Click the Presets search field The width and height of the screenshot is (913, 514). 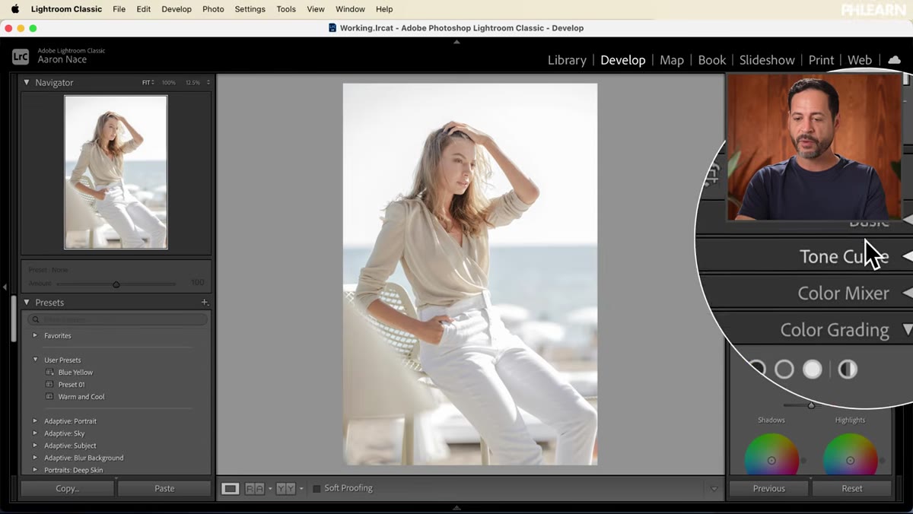click(116, 320)
